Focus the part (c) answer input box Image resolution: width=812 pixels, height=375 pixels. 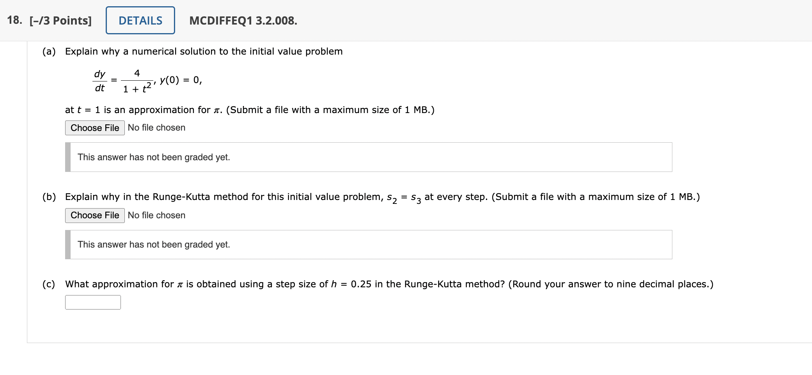click(x=93, y=302)
